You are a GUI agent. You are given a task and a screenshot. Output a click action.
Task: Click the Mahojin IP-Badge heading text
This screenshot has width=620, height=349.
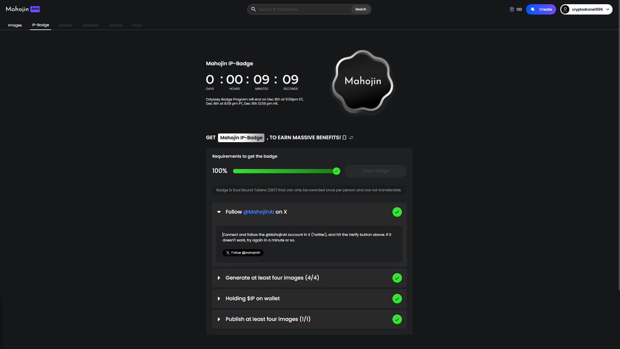[229, 64]
